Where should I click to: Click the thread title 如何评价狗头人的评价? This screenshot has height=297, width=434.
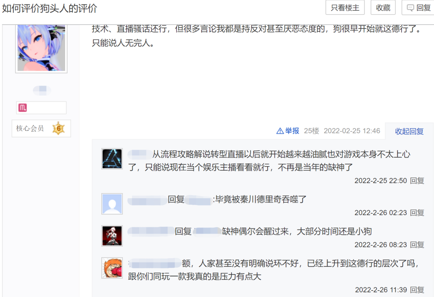49,8
